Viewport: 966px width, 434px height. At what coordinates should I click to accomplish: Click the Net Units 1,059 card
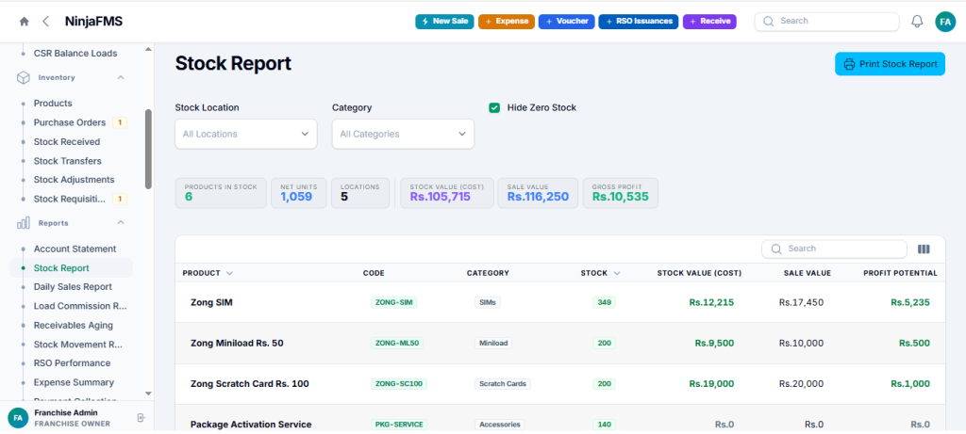pyautogui.click(x=299, y=193)
